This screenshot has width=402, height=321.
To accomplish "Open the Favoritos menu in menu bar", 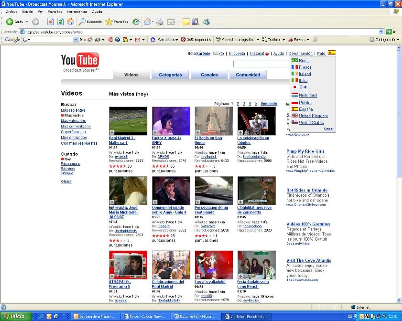I will coord(55,11).
